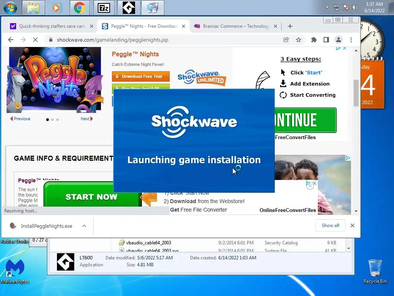Click the desktop calendar gadget
The image size is (394, 296).
[x=372, y=83]
